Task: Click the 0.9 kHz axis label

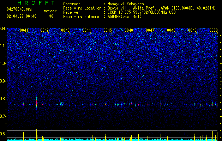Action: pos(3,81)
